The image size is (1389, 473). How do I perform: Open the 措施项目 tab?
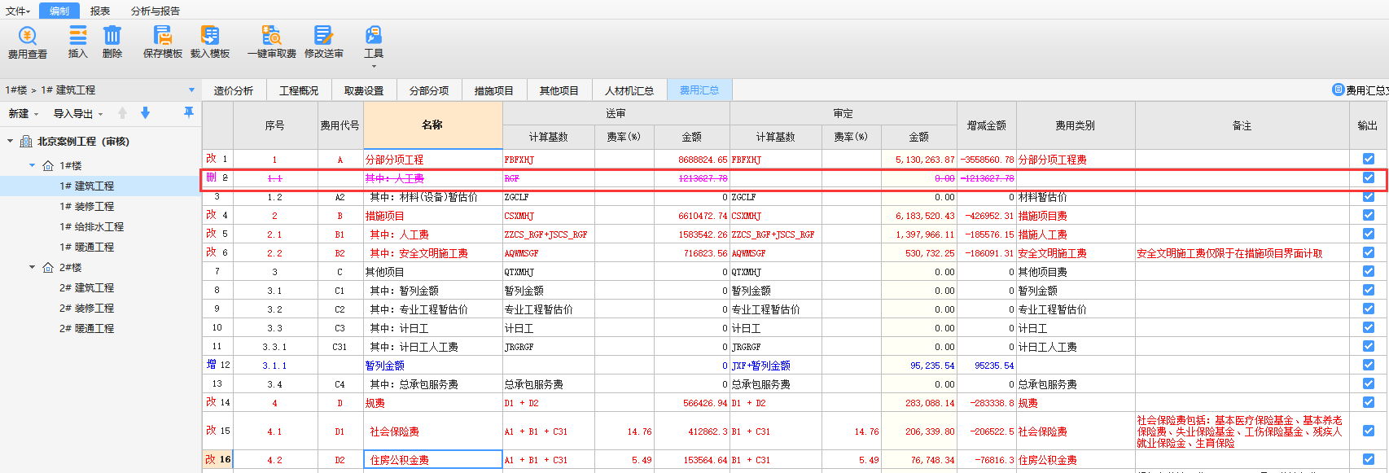point(493,90)
